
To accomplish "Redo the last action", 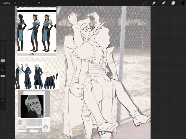I will (x=3, y=107).
